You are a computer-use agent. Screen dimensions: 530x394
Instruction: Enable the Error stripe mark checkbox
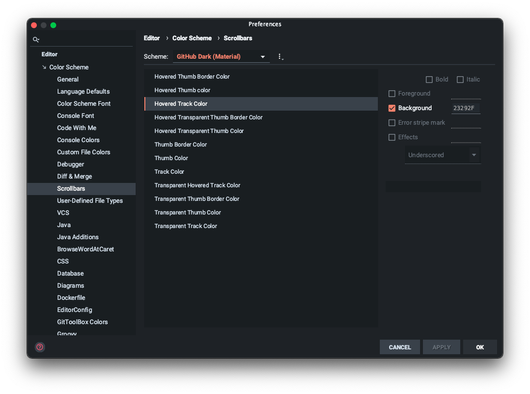pyautogui.click(x=392, y=123)
